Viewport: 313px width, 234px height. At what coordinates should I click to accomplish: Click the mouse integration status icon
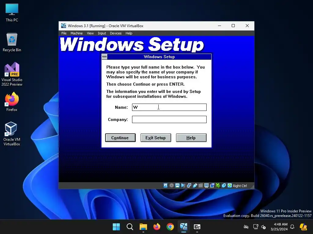coord(224,186)
